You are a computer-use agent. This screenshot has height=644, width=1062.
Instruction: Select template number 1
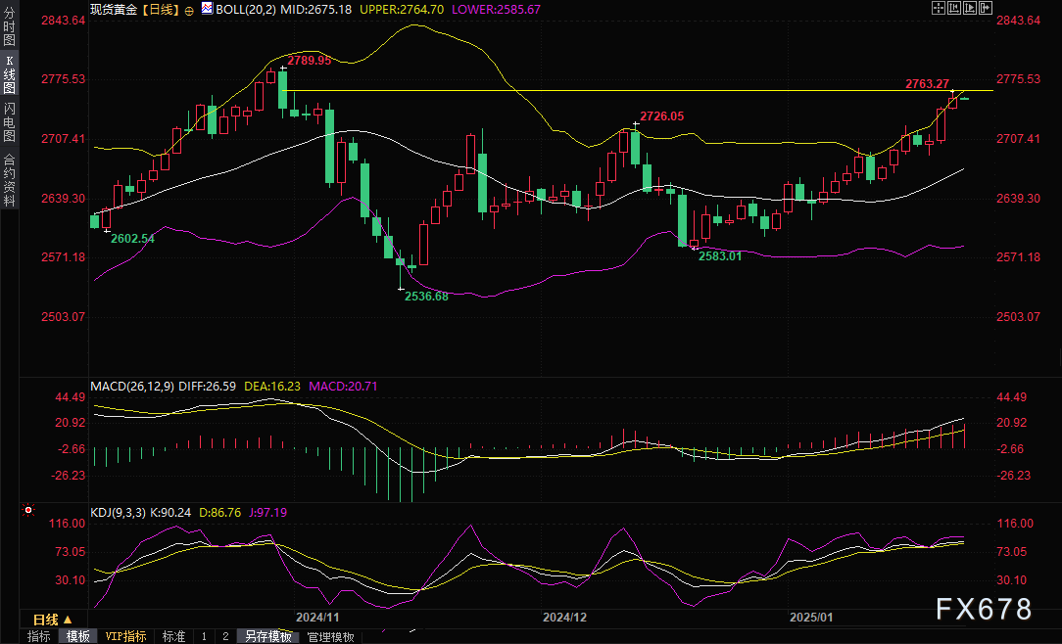[x=204, y=636]
